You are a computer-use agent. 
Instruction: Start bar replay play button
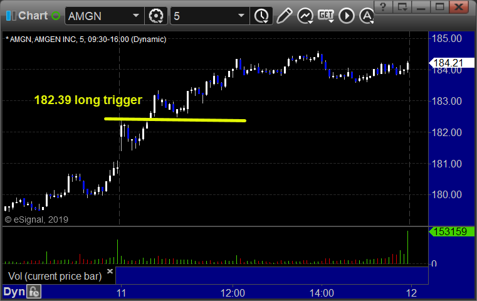tap(347, 16)
